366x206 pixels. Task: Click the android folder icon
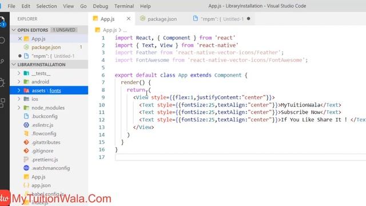pyautogui.click(x=26, y=82)
